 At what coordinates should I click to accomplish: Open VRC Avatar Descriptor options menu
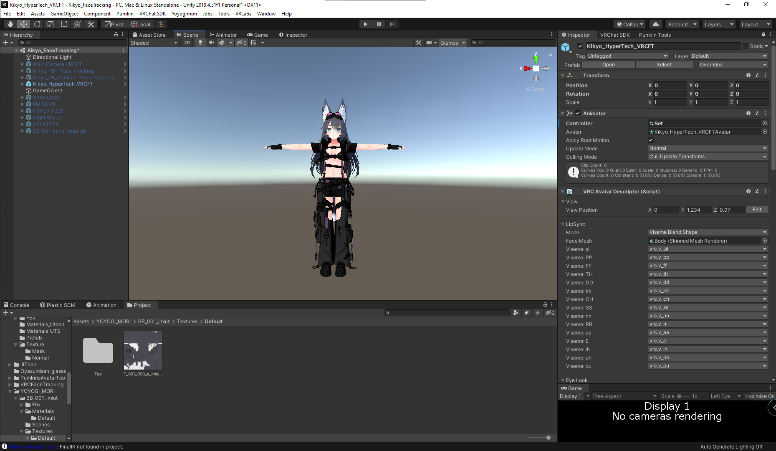pyautogui.click(x=765, y=191)
